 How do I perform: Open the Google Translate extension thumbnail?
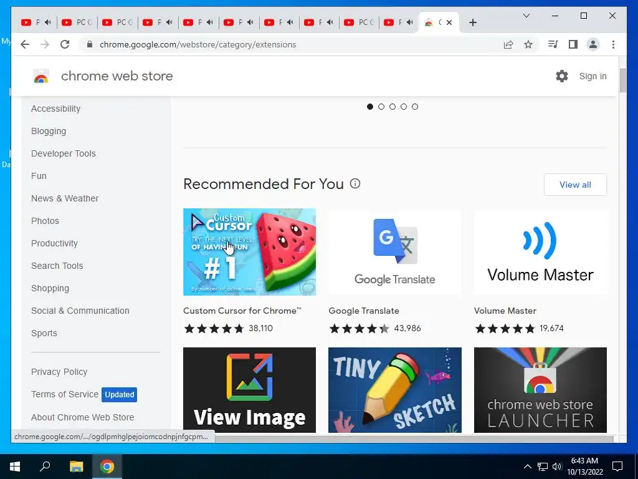pos(394,252)
